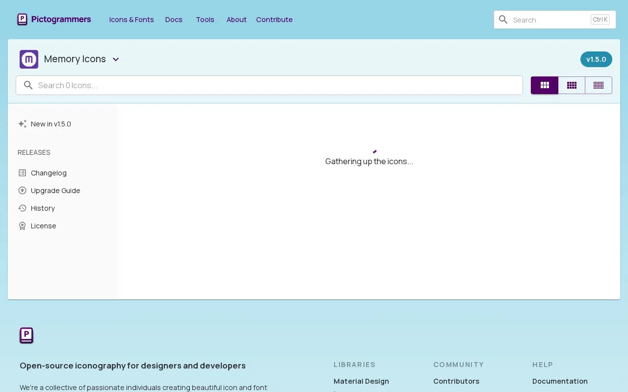Click the v1.5.0 version button
Image resolution: width=628 pixels, height=392 pixels.
pos(596,59)
